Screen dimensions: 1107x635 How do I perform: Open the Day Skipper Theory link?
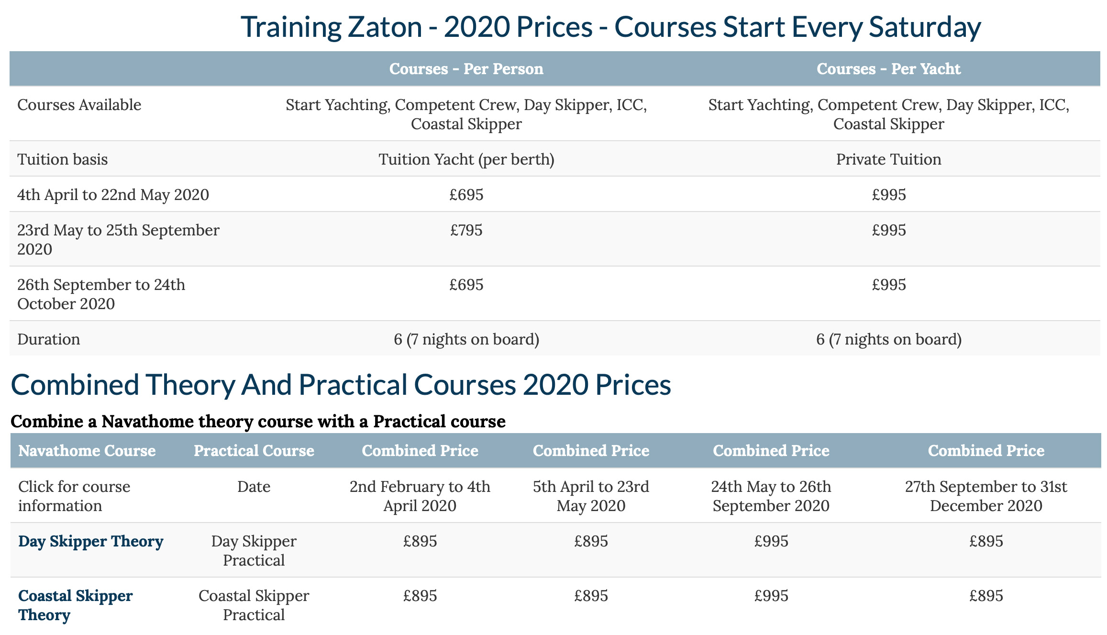91,541
